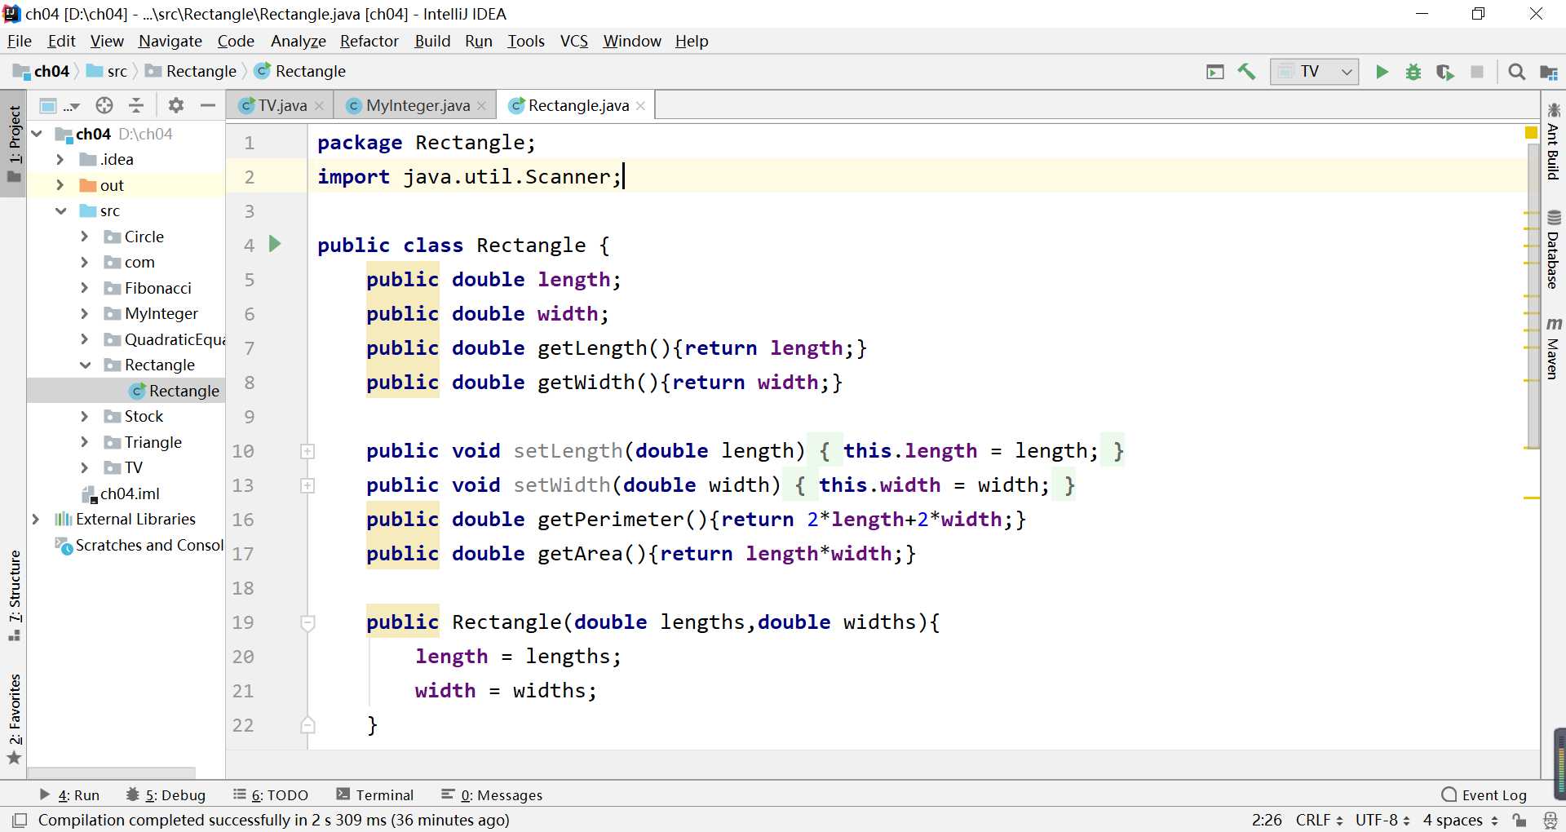The height and width of the screenshot is (832, 1566).
Task: Open the TV run configuration dropdown
Action: click(x=1314, y=72)
